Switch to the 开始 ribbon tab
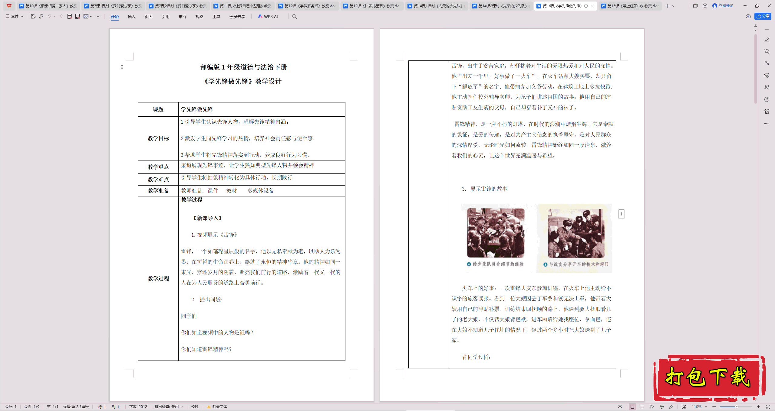The height and width of the screenshot is (411, 775). 115,17
